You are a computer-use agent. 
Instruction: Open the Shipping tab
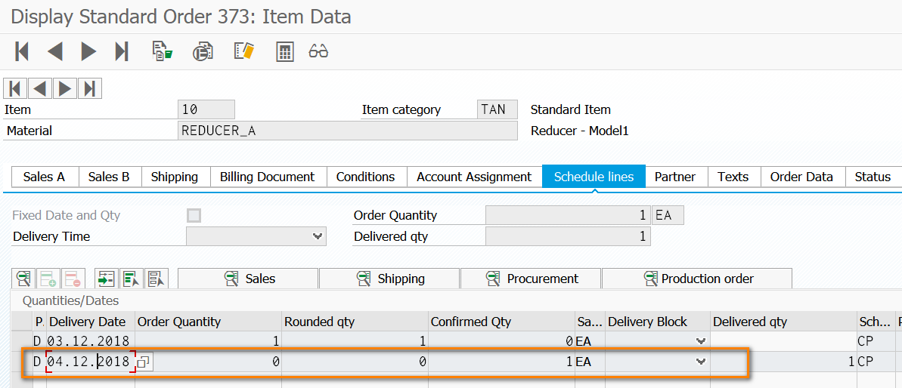click(174, 177)
